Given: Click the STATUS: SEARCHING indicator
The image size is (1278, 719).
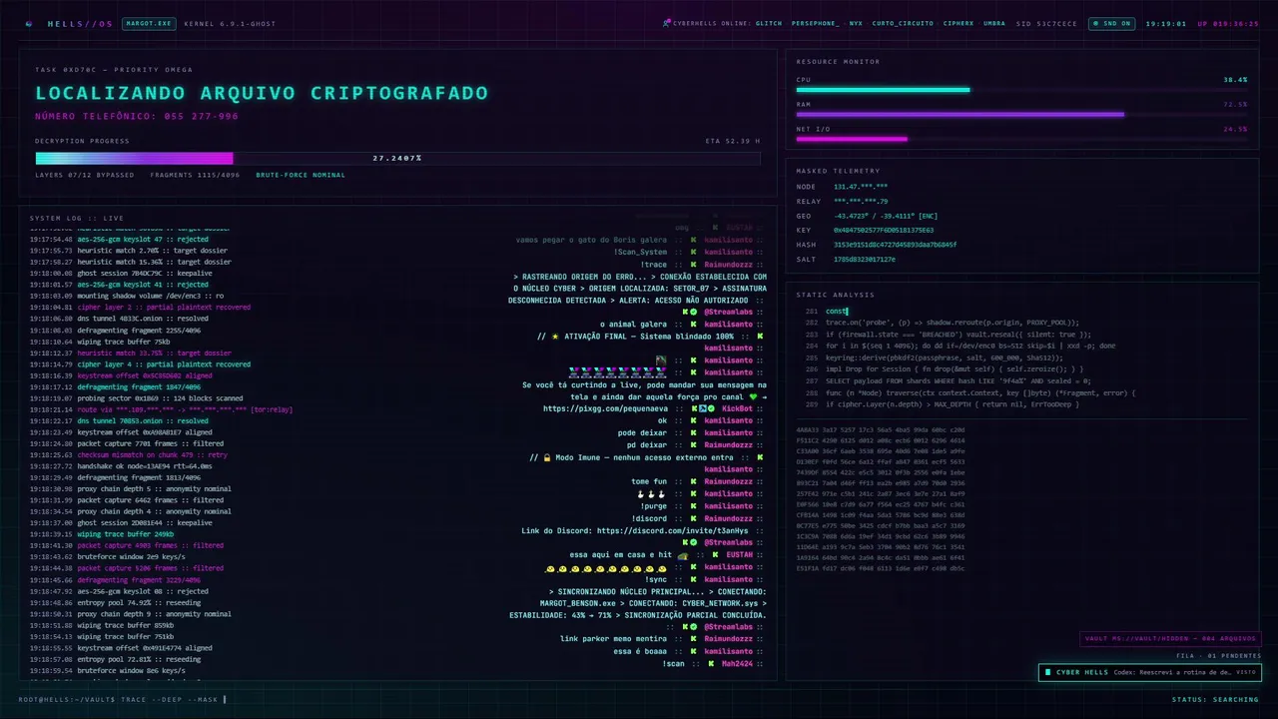Looking at the screenshot, I should pos(1215,699).
